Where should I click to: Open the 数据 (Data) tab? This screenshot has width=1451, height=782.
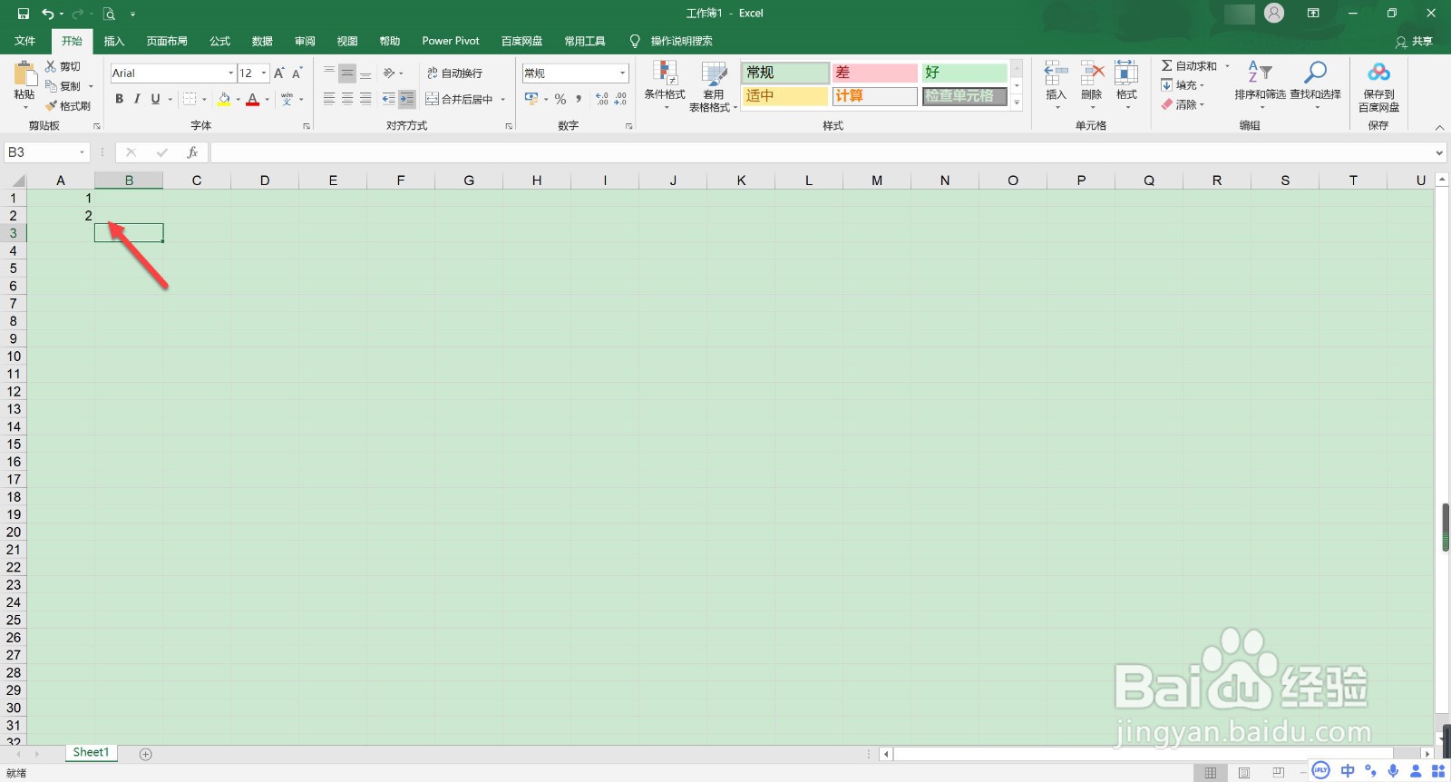262,41
